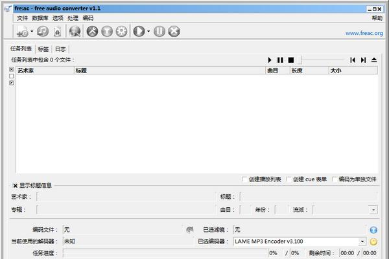Click the 任务进度 progress bar
The height and width of the screenshot is (259, 389).
click(165, 253)
